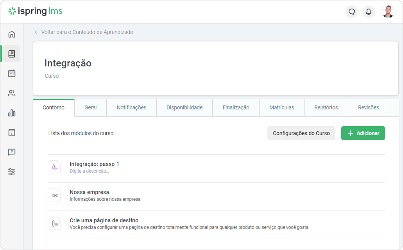403x250 pixels.
Task: Open the notifications bell icon
Action: pyautogui.click(x=368, y=12)
